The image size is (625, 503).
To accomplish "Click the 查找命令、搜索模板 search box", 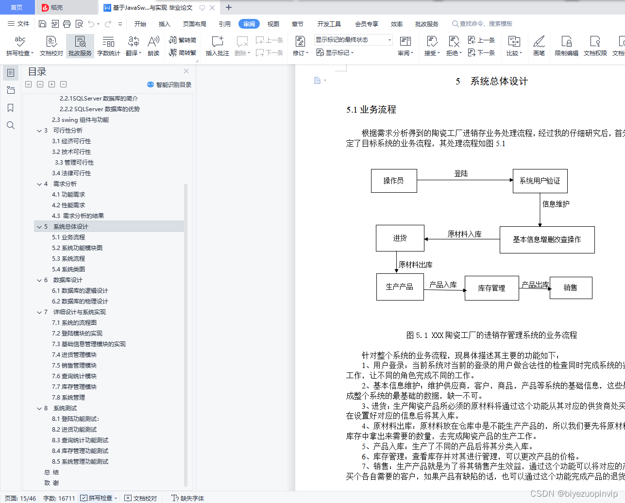I will pos(482,24).
